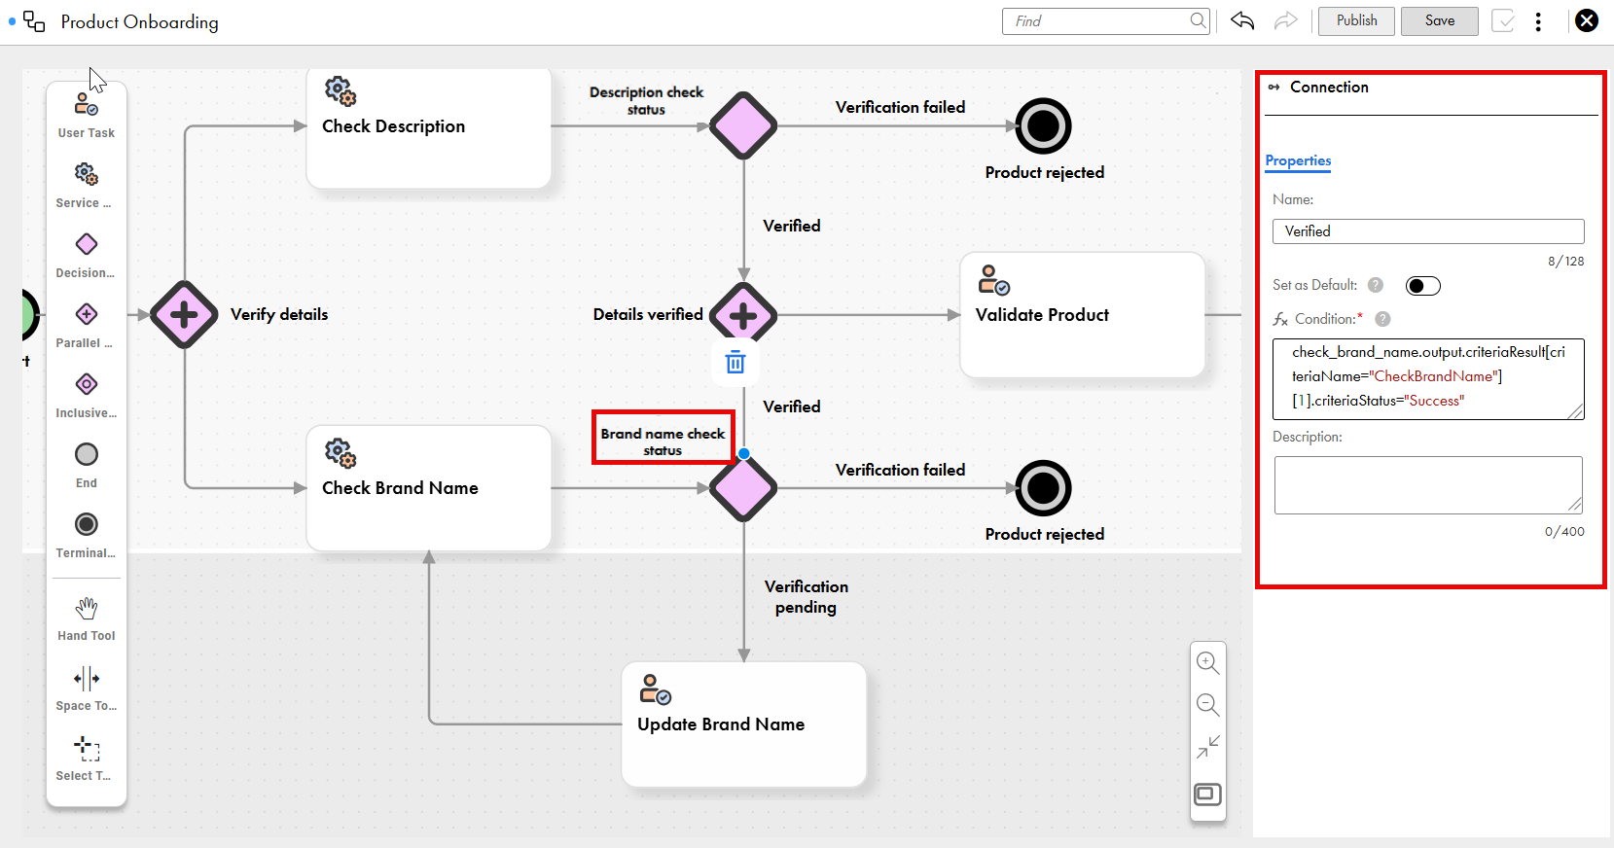
Task: Click the Connection panel heading
Action: point(1329,87)
